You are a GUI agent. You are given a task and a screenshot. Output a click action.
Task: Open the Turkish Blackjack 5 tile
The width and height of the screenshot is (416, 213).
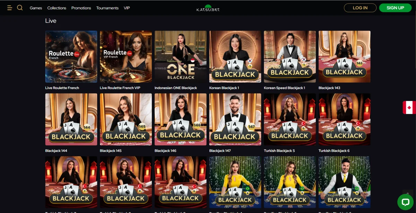290,119
